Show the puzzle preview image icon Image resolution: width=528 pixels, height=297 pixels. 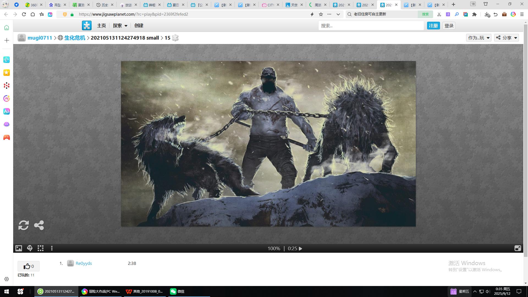coord(19,248)
